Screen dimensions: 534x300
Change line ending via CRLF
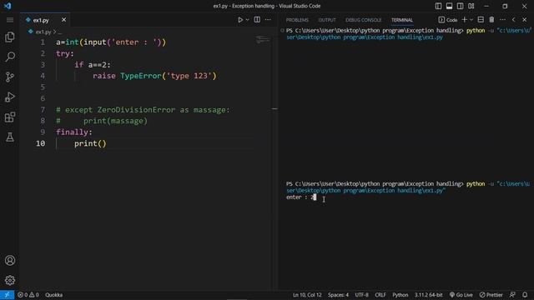pyautogui.click(x=380, y=295)
